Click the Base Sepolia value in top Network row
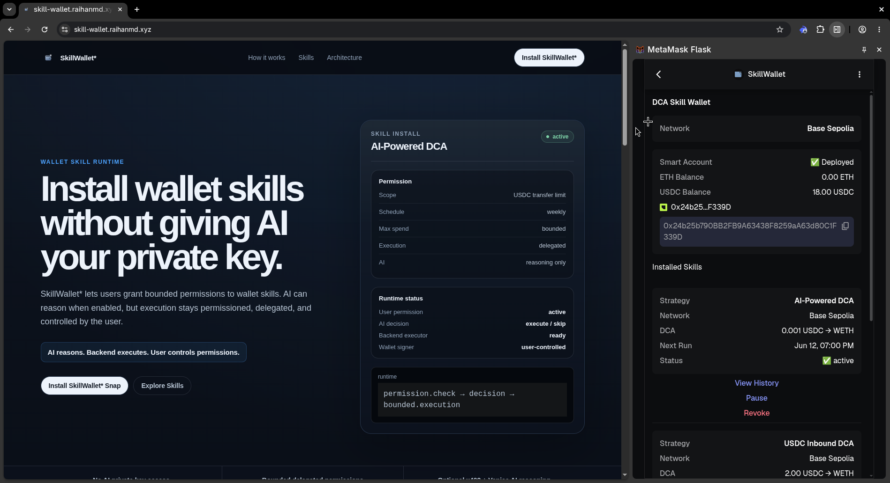 tap(830, 128)
